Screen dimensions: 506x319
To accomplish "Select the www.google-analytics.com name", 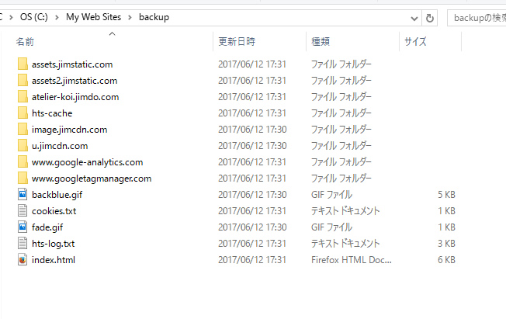I will tap(87, 162).
